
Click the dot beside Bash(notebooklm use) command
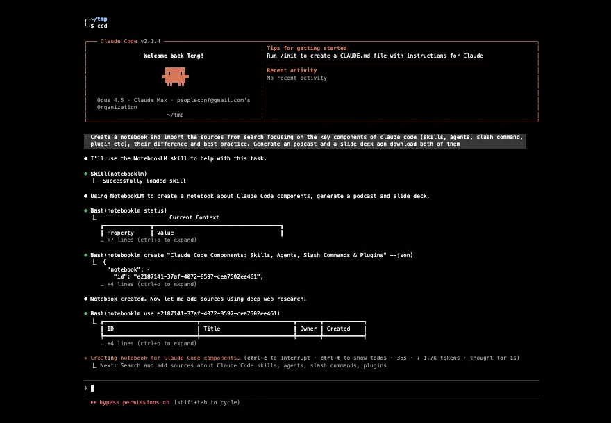[86, 314]
